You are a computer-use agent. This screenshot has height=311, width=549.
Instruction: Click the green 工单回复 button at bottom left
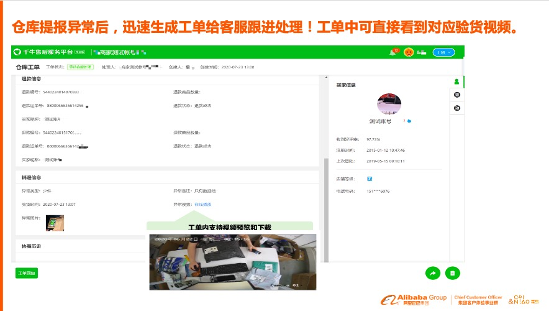(x=27, y=273)
